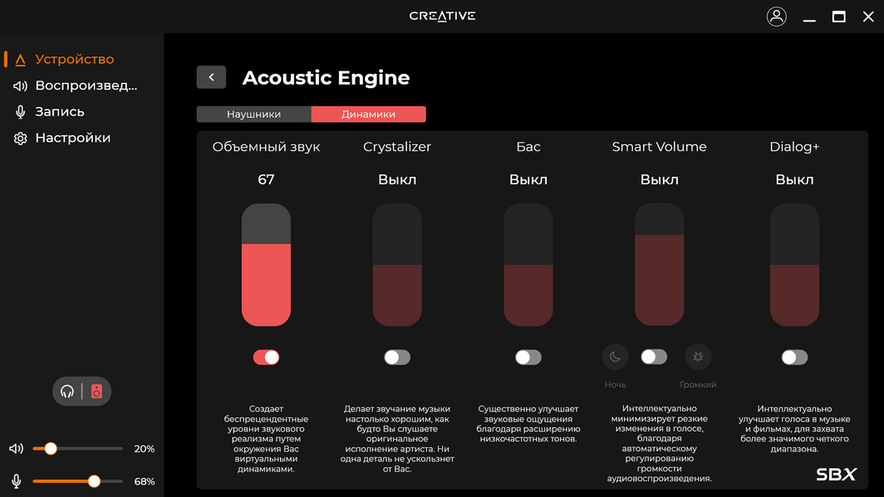Open the user account profile icon
884x497 pixels.
coord(776,17)
